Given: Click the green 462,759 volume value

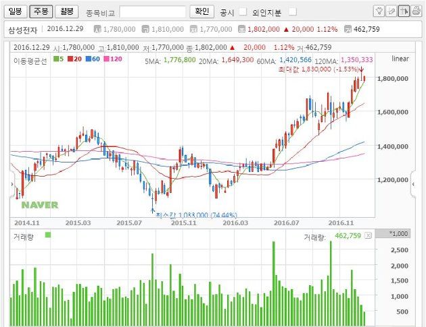Looking at the screenshot, I should click(x=348, y=236).
